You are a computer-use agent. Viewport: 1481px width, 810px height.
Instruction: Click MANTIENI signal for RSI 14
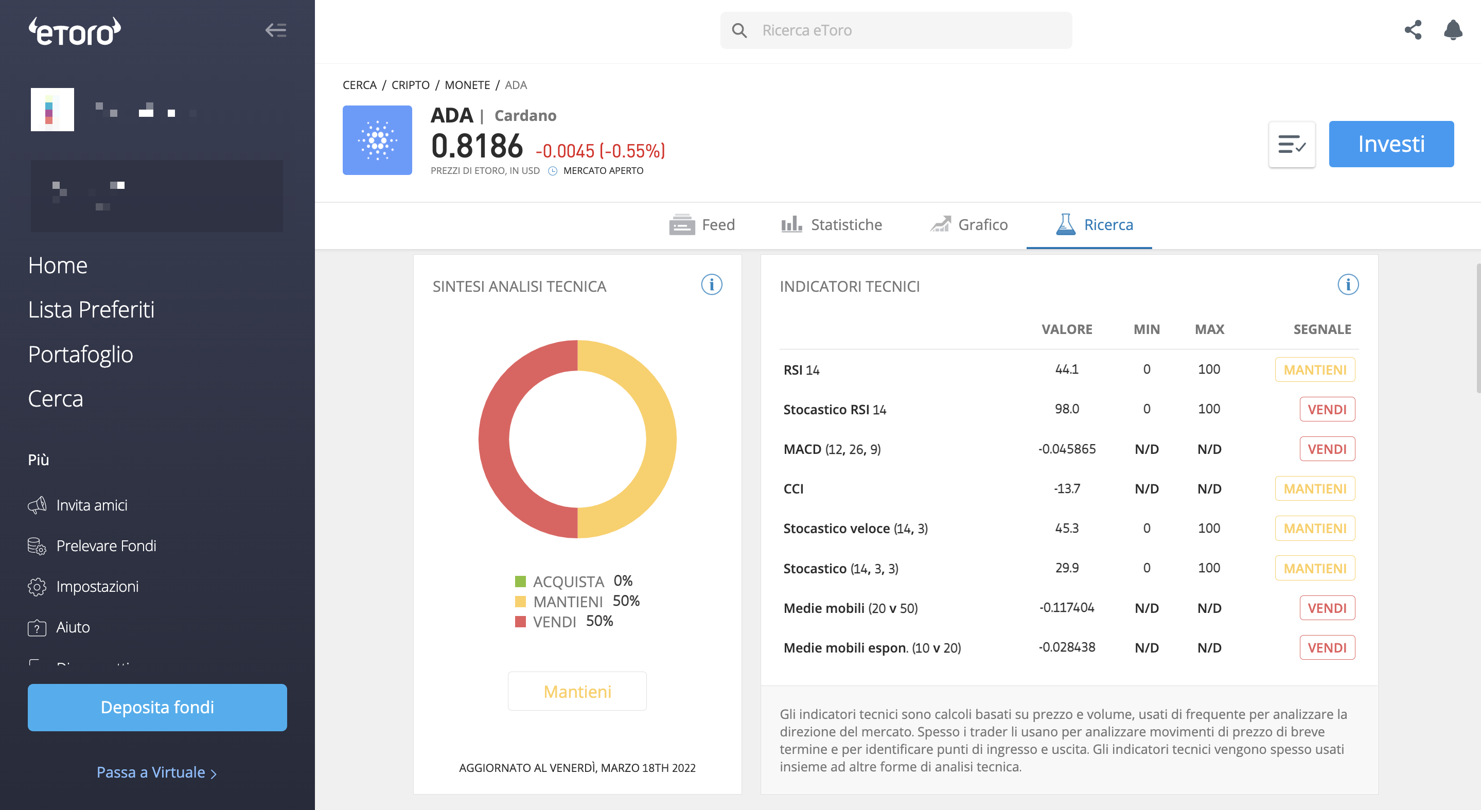coord(1315,370)
